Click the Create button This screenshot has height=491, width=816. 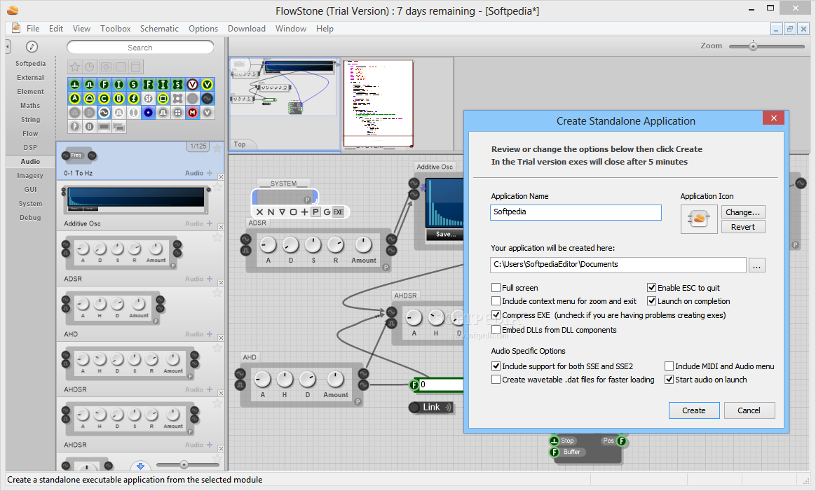click(694, 410)
